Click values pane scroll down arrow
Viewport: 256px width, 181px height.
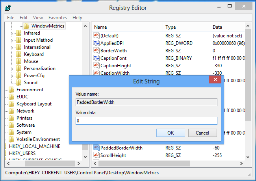pyautogui.click(x=248, y=157)
